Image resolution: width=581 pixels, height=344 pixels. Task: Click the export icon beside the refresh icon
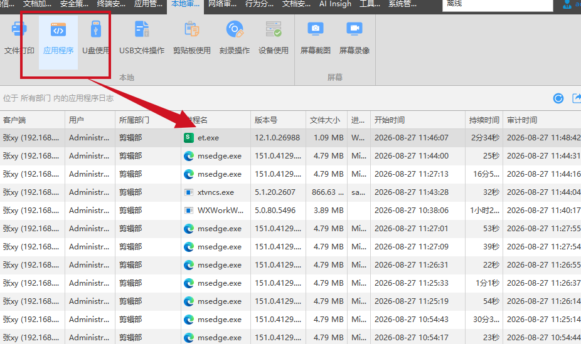[577, 98]
